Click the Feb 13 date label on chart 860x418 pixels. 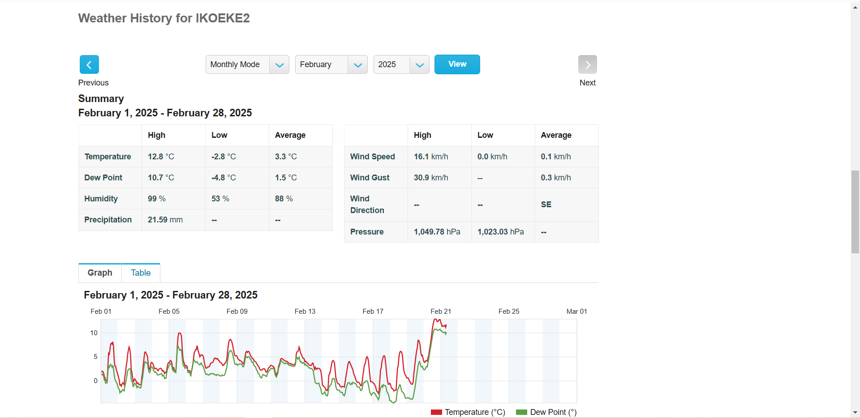(x=305, y=311)
